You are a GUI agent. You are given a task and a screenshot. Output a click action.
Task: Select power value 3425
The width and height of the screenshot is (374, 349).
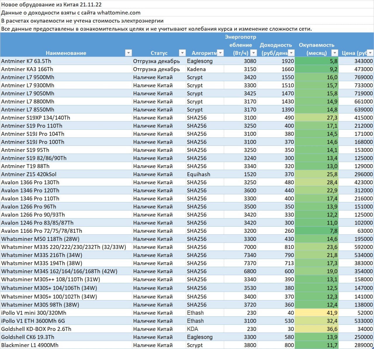point(240,93)
